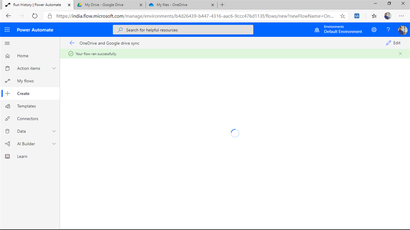Viewport: 410px width, 230px height.
Task: Click the green success checkmark icon
Action: pyautogui.click(x=70, y=54)
